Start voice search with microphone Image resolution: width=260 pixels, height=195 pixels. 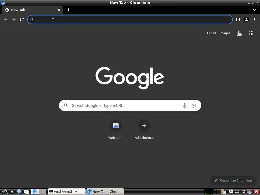(x=184, y=105)
